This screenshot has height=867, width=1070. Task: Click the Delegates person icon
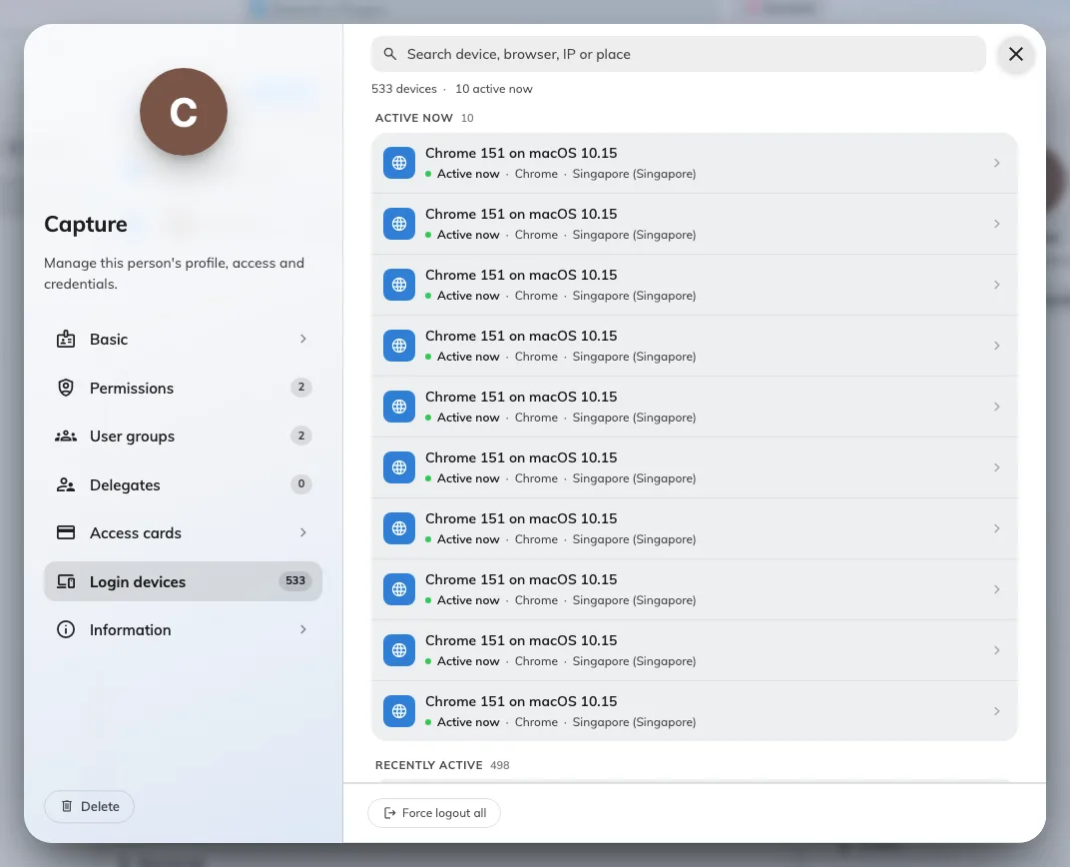(66, 484)
